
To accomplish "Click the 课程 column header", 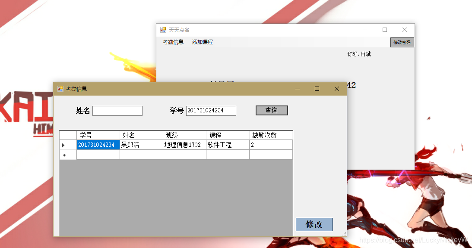I will pyautogui.click(x=228, y=135).
